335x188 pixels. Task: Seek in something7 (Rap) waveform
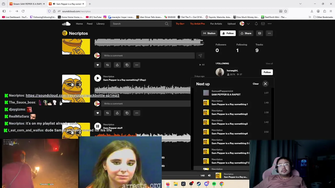pyautogui.click(x=142, y=90)
